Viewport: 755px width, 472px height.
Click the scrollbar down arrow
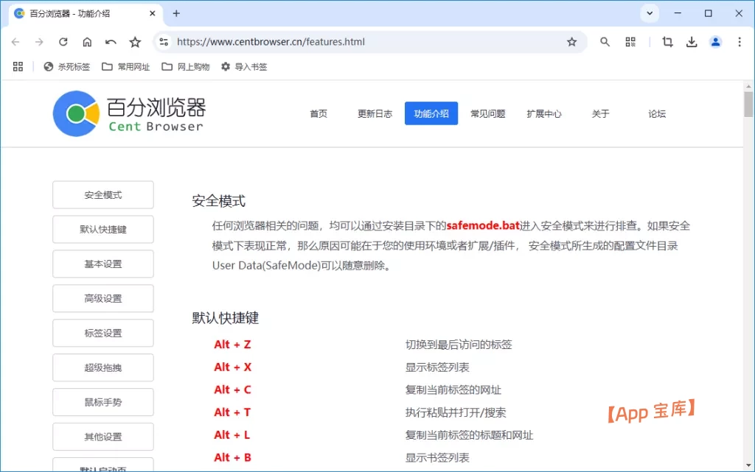[x=748, y=465]
